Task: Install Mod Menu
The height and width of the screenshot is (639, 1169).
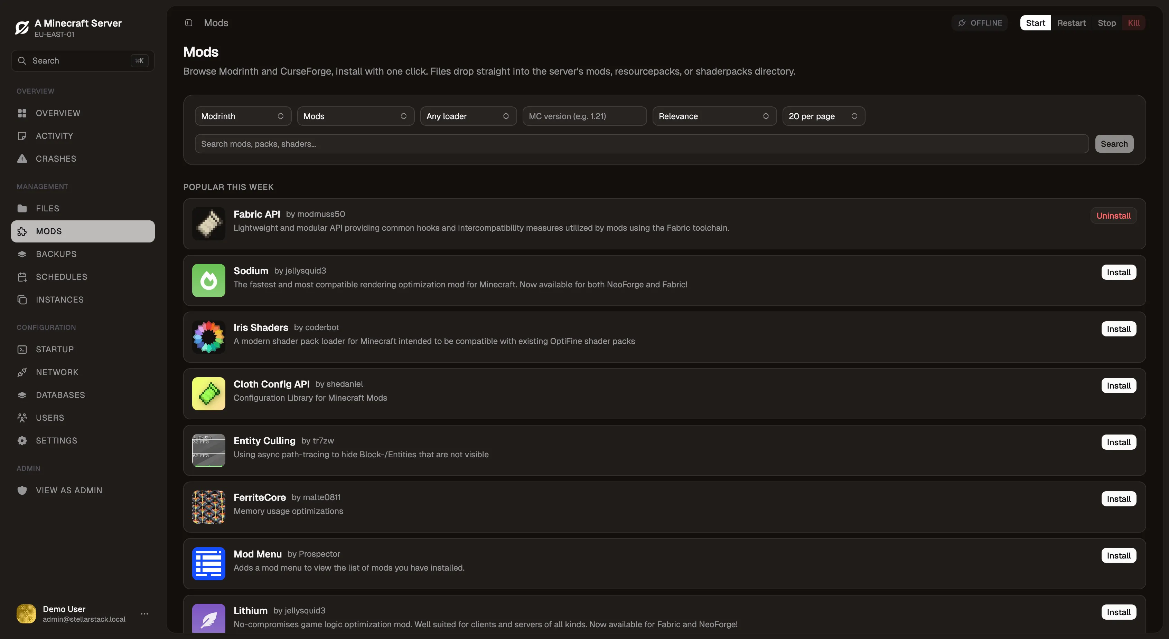Action: (1119, 555)
